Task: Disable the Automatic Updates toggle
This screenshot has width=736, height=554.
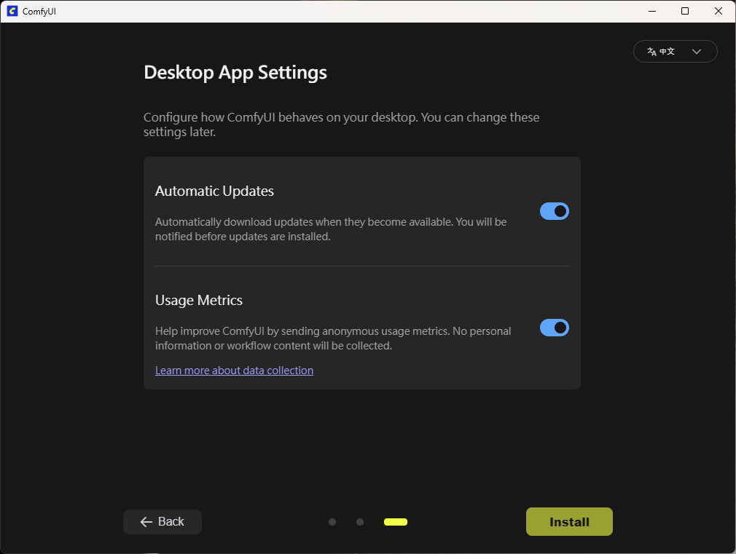Action: tap(554, 211)
